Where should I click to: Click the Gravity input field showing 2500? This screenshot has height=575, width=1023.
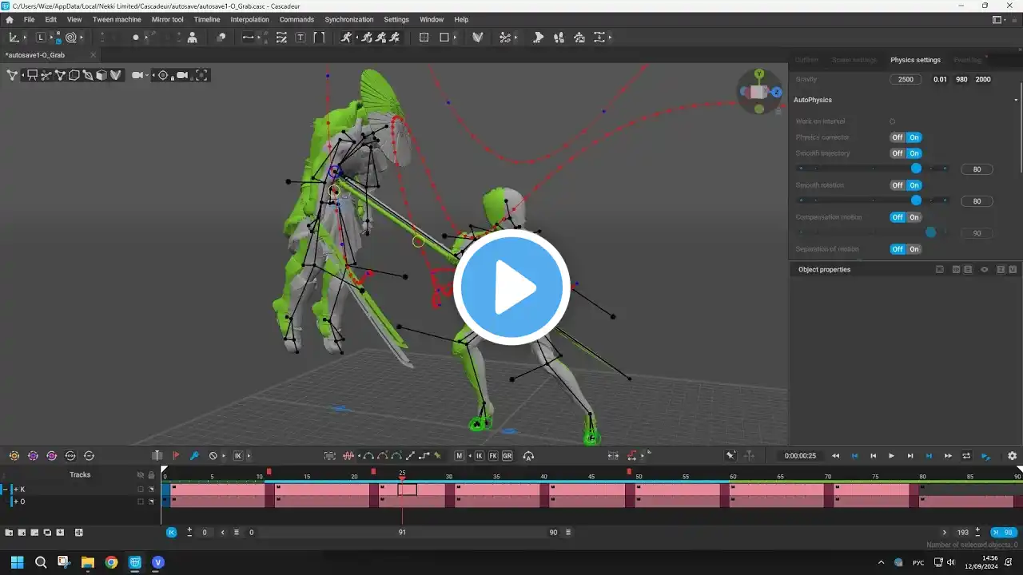coord(906,80)
